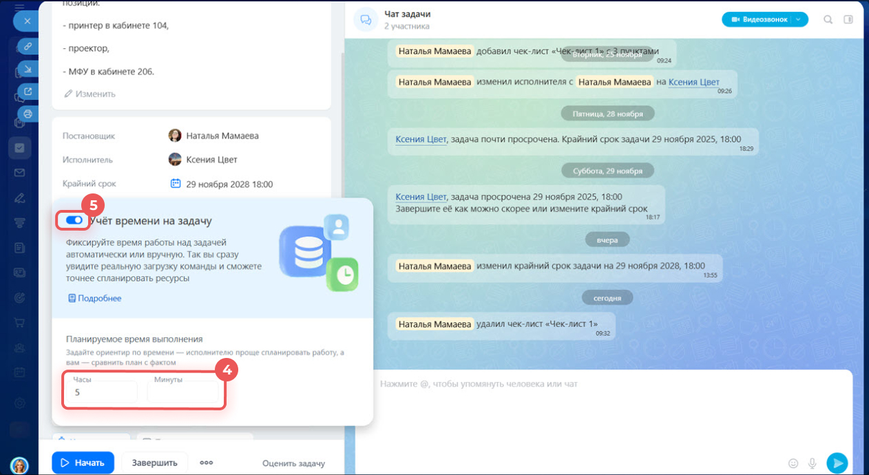
Task: Click the deadline calendar icon
Action: coord(176,184)
